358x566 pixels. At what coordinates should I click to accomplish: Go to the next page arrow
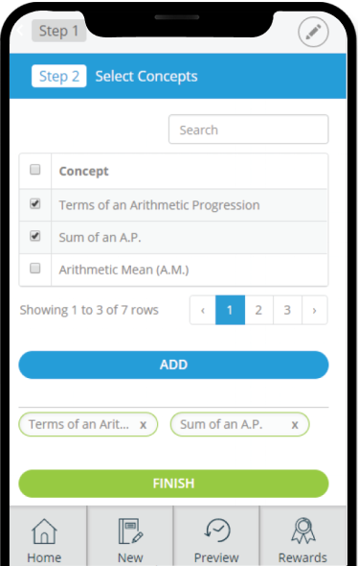pyautogui.click(x=314, y=310)
